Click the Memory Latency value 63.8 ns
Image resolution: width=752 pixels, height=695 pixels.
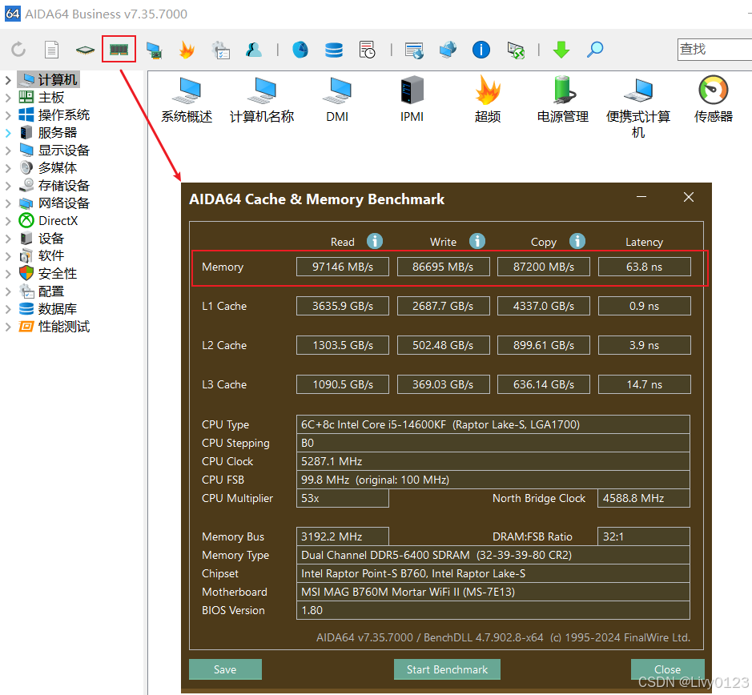pyautogui.click(x=644, y=267)
